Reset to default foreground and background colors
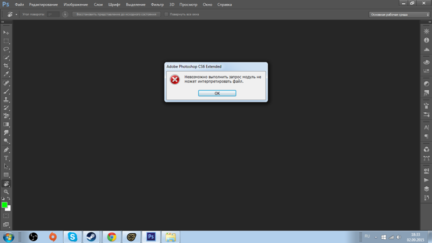The width and height of the screenshot is (432, 243). (x=3, y=198)
